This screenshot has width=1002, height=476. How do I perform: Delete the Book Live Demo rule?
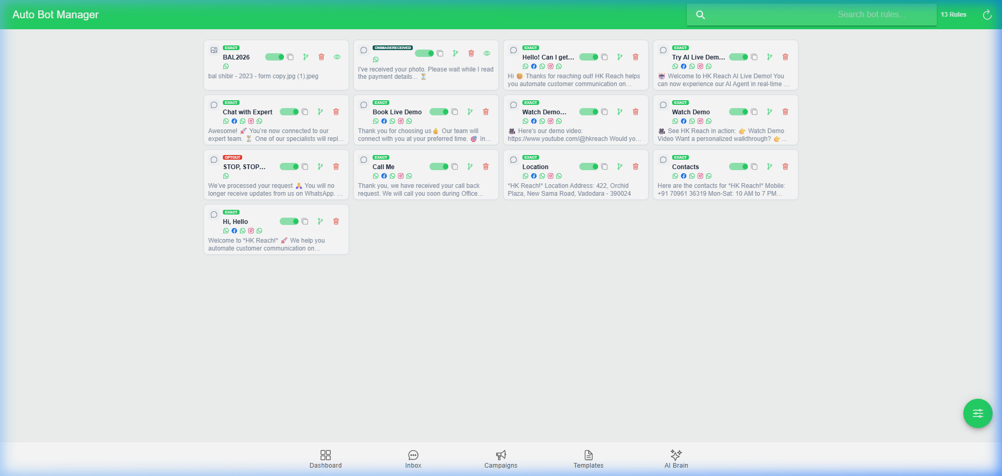(486, 112)
